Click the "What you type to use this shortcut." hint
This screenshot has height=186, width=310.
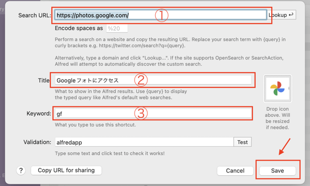95,125
